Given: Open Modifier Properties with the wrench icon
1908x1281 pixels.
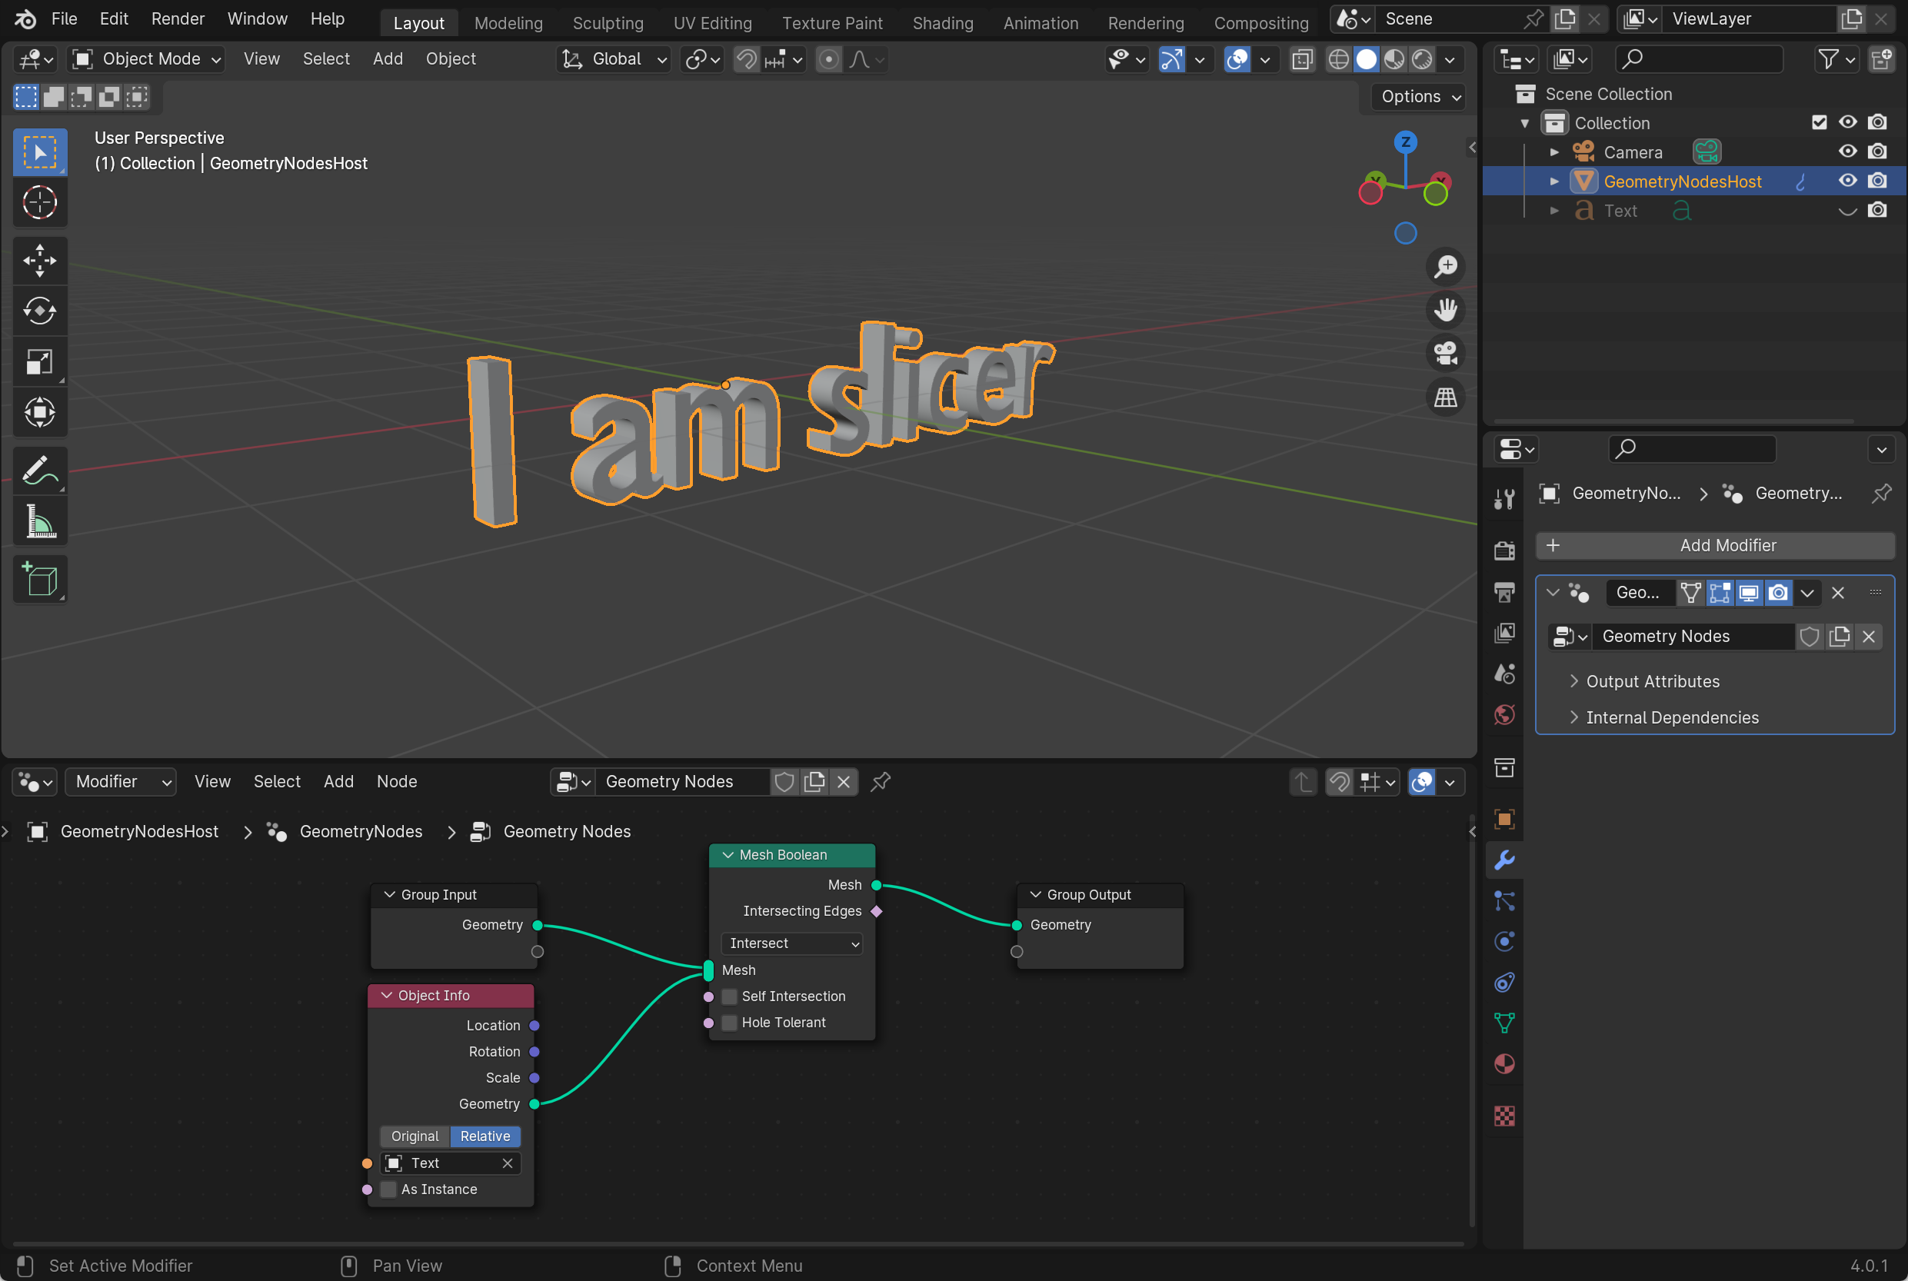Looking at the screenshot, I should [x=1504, y=860].
